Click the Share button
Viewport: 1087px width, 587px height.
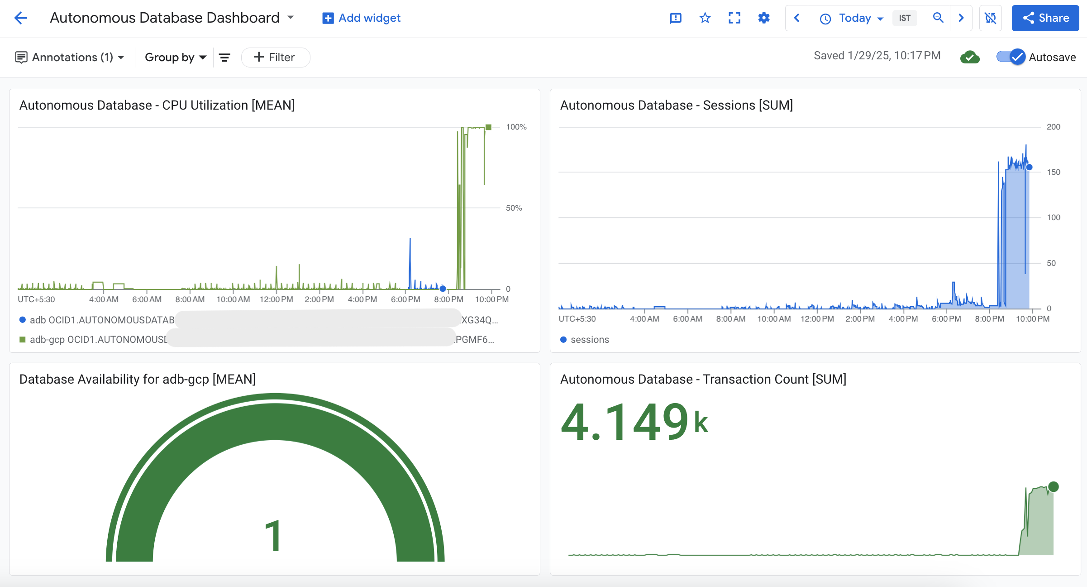(x=1045, y=18)
